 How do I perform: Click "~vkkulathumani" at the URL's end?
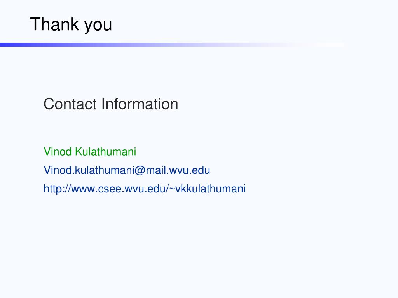[207, 189]
